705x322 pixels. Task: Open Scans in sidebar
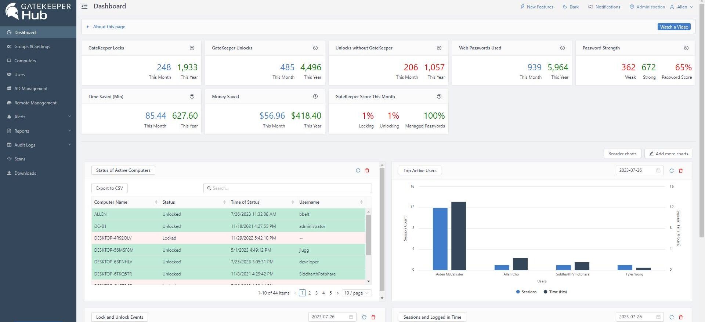coord(38,159)
